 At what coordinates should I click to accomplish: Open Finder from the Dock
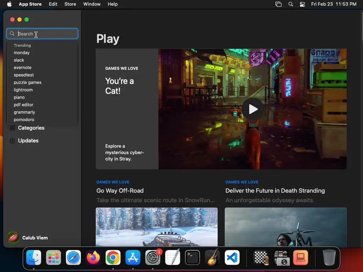[34, 257]
